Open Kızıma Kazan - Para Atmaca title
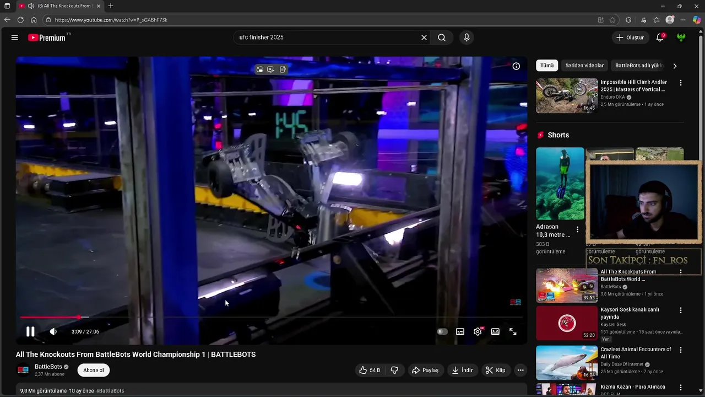Screen dimensions: 705x397 pyautogui.click(x=633, y=387)
